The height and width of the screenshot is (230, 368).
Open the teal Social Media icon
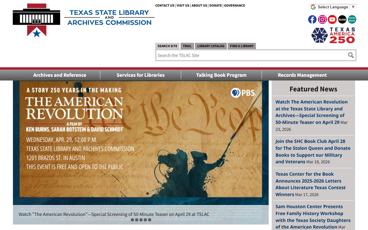click(x=352, y=20)
